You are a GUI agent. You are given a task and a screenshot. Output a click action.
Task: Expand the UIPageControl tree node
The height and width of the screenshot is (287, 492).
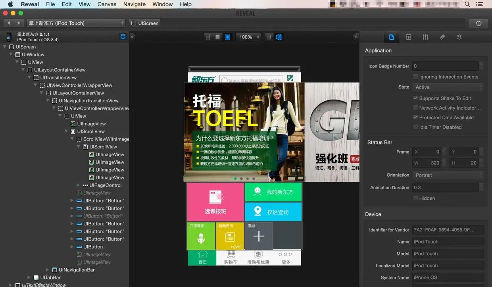[78, 185]
